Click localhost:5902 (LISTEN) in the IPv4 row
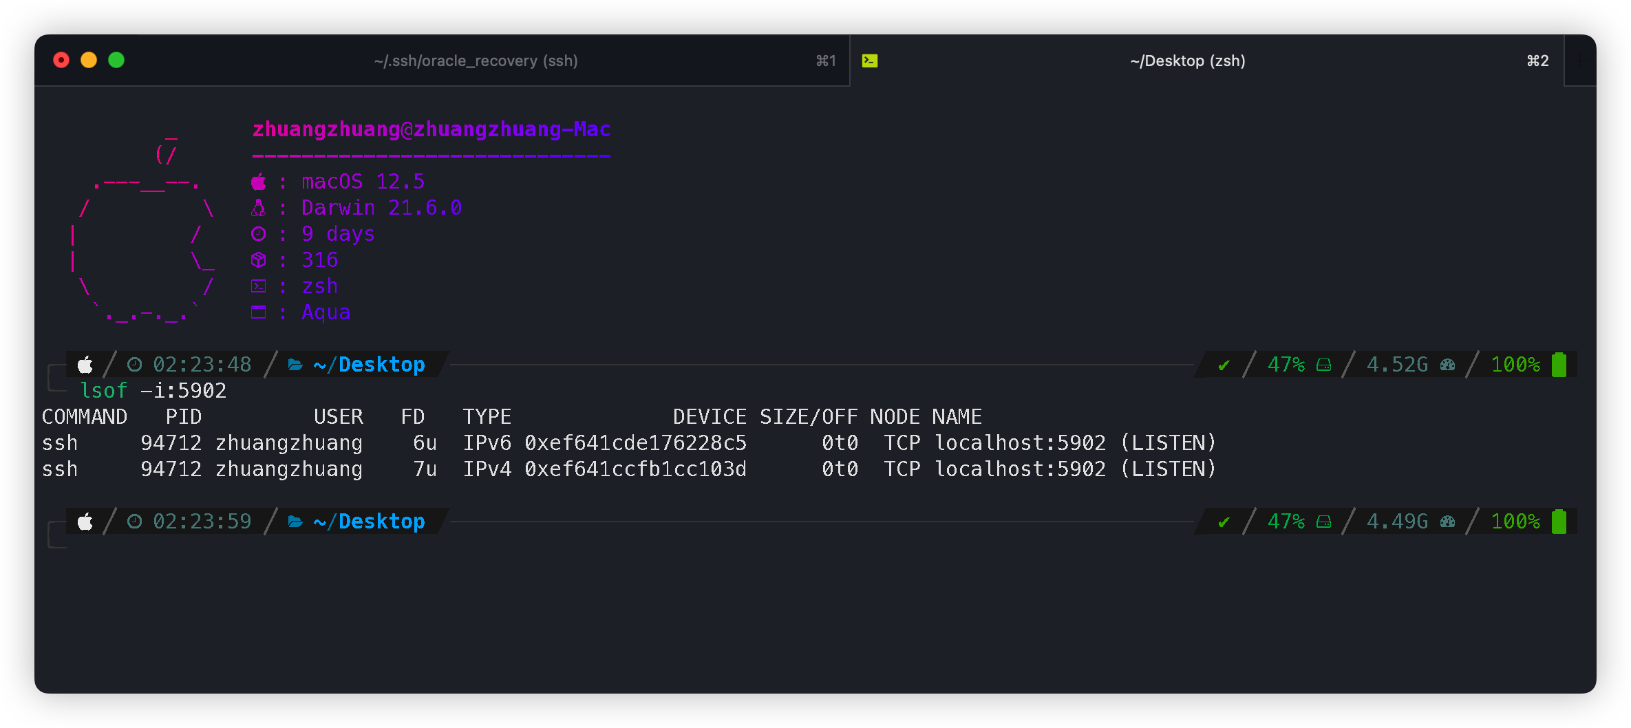 [x=1075, y=469]
